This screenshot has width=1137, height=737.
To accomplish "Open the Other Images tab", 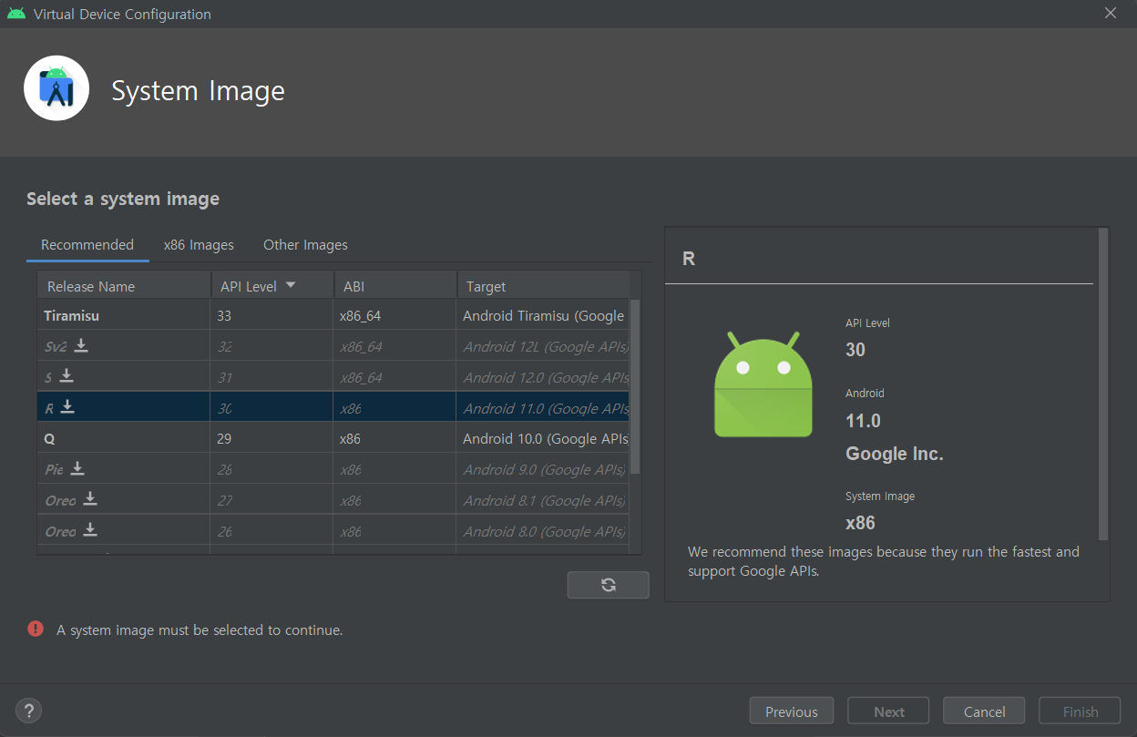I will tap(305, 244).
